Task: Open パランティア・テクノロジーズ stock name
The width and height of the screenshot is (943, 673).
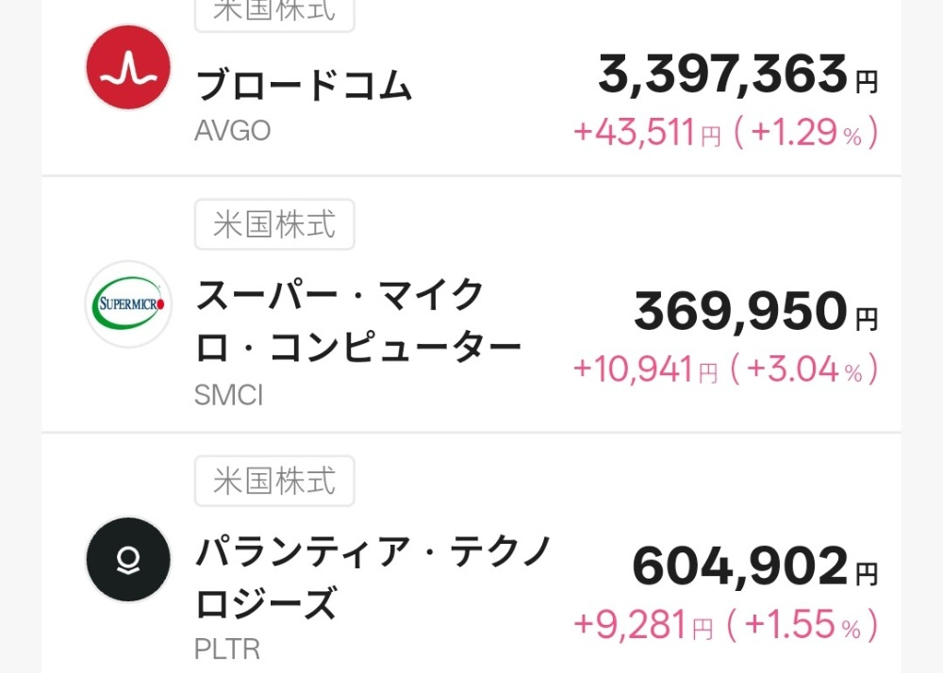Action: (x=373, y=578)
